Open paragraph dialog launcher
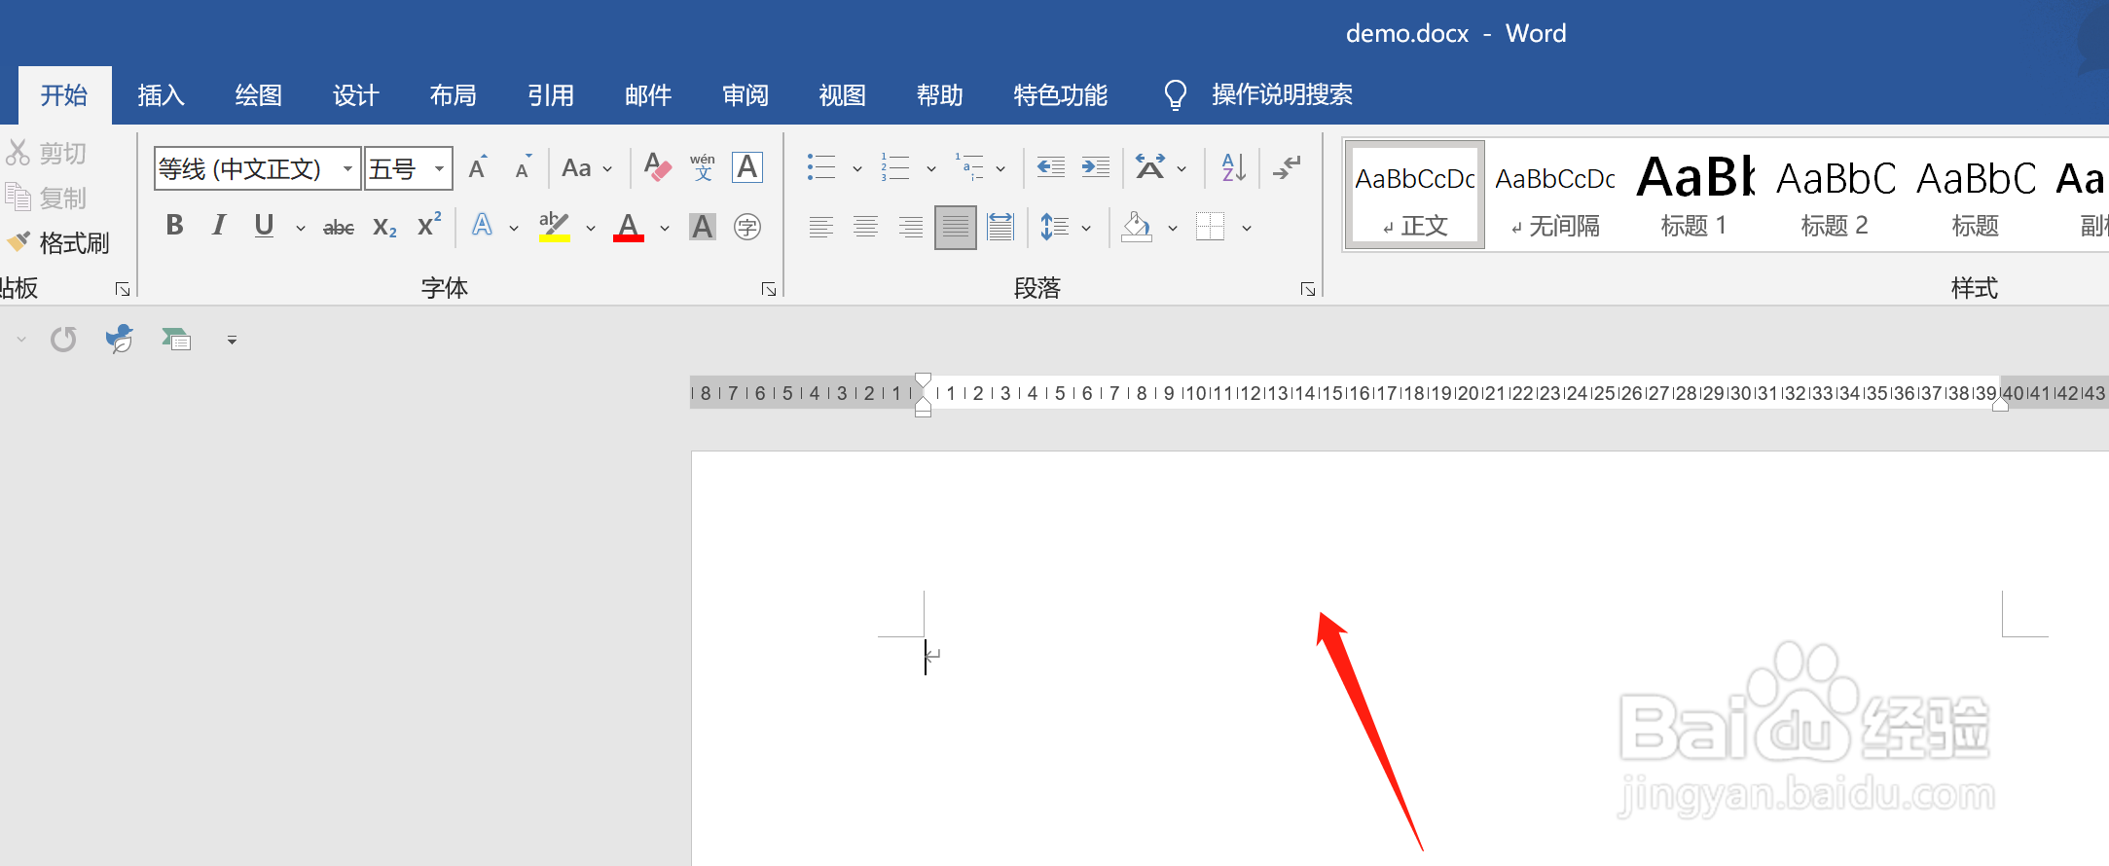This screenshot has width=2109, height=866. (1308, 289)
